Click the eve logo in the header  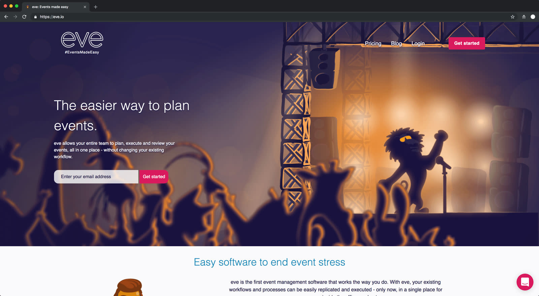click(x=82, y=40)
